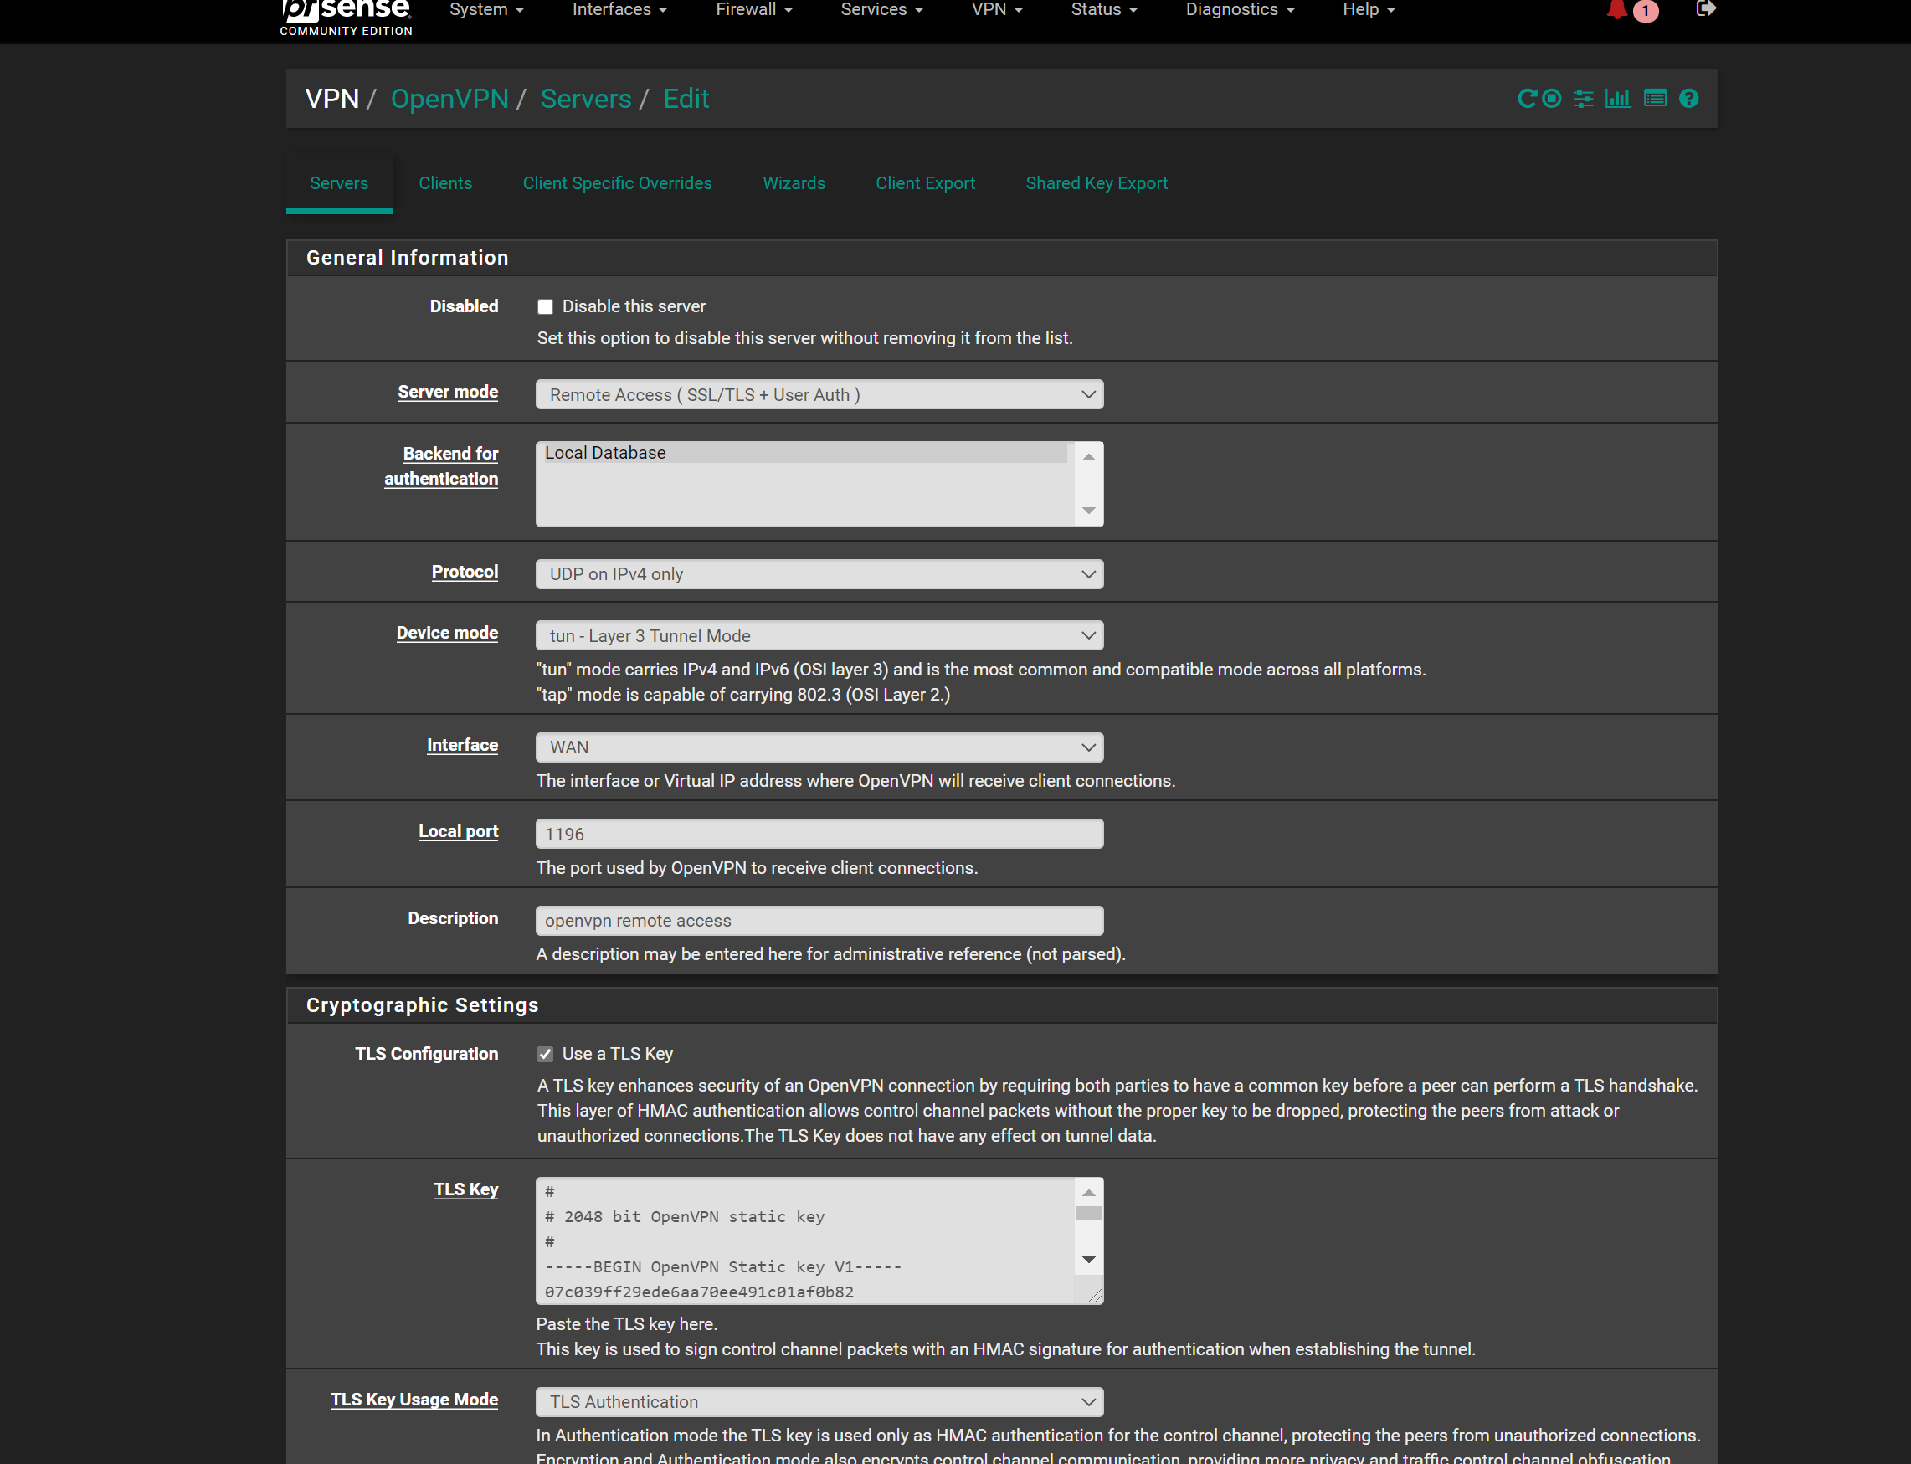Open the VPN menu
The image size is (1911, 1464).
[997, 9]
